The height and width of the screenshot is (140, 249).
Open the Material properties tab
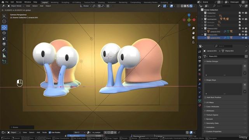(x=200, y=105)
